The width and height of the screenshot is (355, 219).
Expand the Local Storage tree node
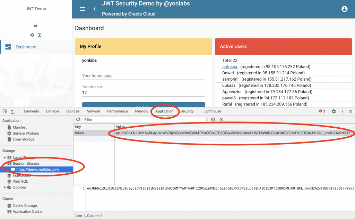(5, 157)
